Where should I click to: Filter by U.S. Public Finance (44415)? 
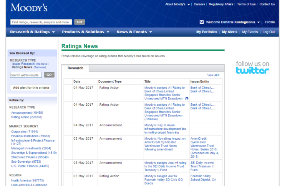pyautogui.click(x=30, y=166)
